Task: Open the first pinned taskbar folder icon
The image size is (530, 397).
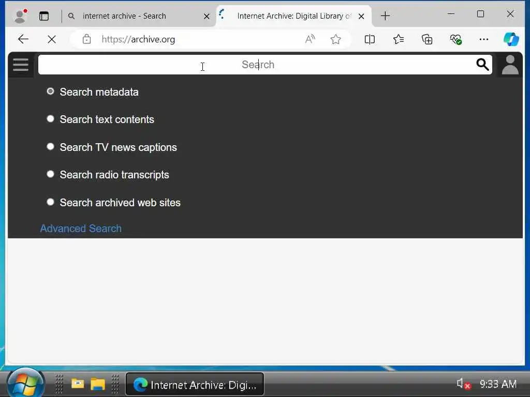Action: click(x=78, y=384)
